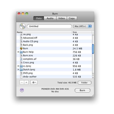114x114 pixels.
Task: Select the Burn Help folder icon
Action: tap(21, 52)
